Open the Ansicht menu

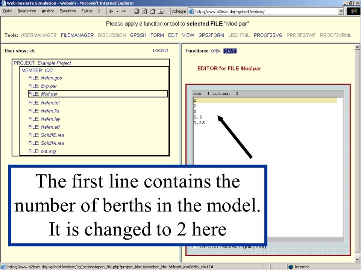click(x=48, y=11)
